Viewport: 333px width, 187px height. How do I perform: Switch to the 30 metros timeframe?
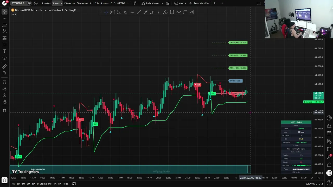[x=82, y=3]
